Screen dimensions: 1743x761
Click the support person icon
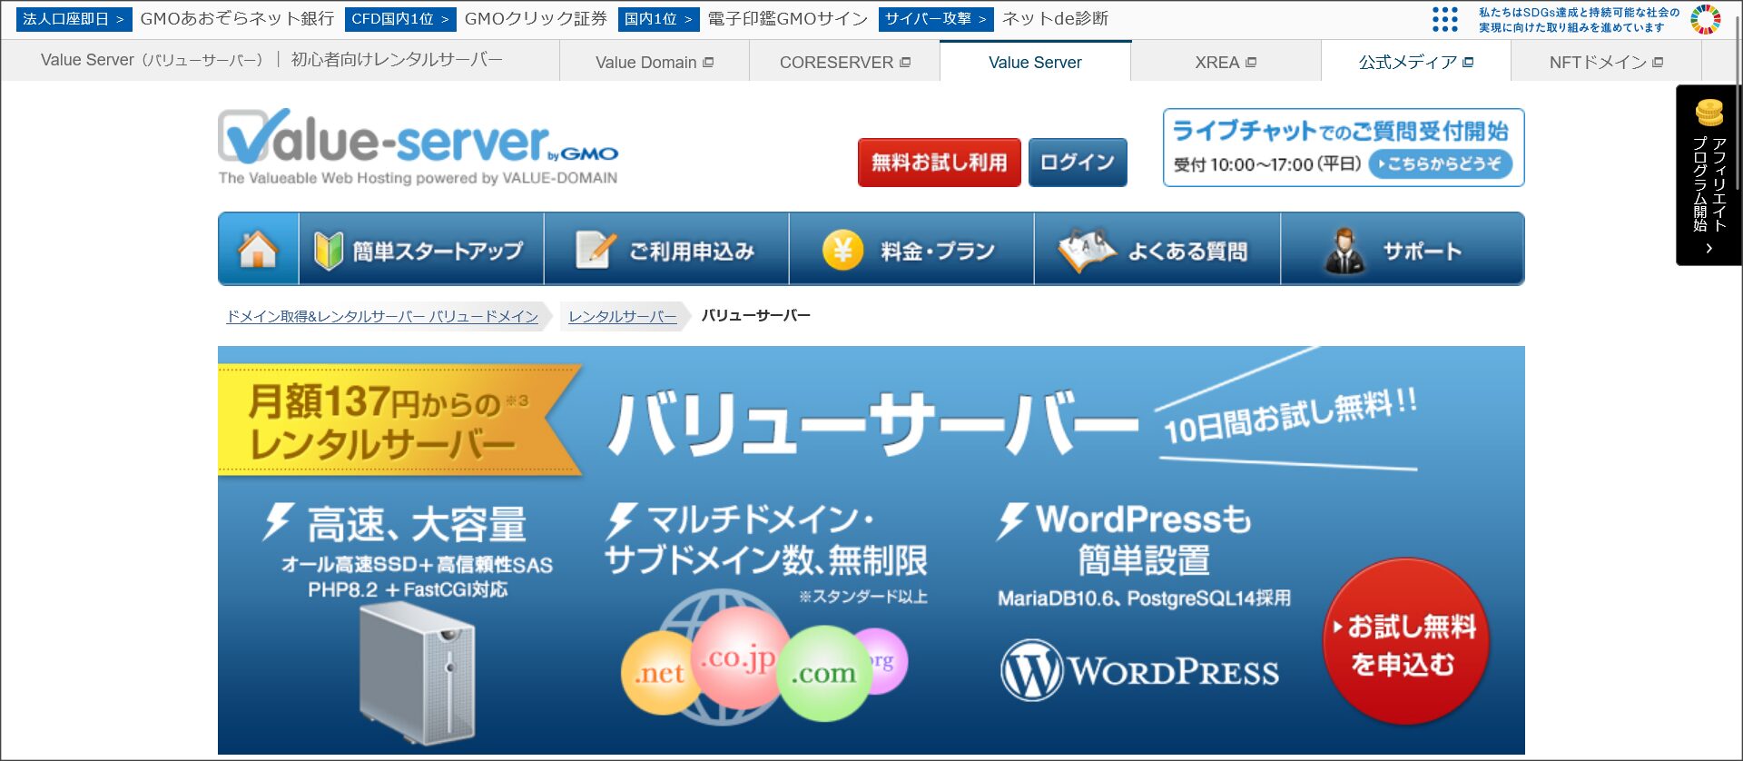1344,251
